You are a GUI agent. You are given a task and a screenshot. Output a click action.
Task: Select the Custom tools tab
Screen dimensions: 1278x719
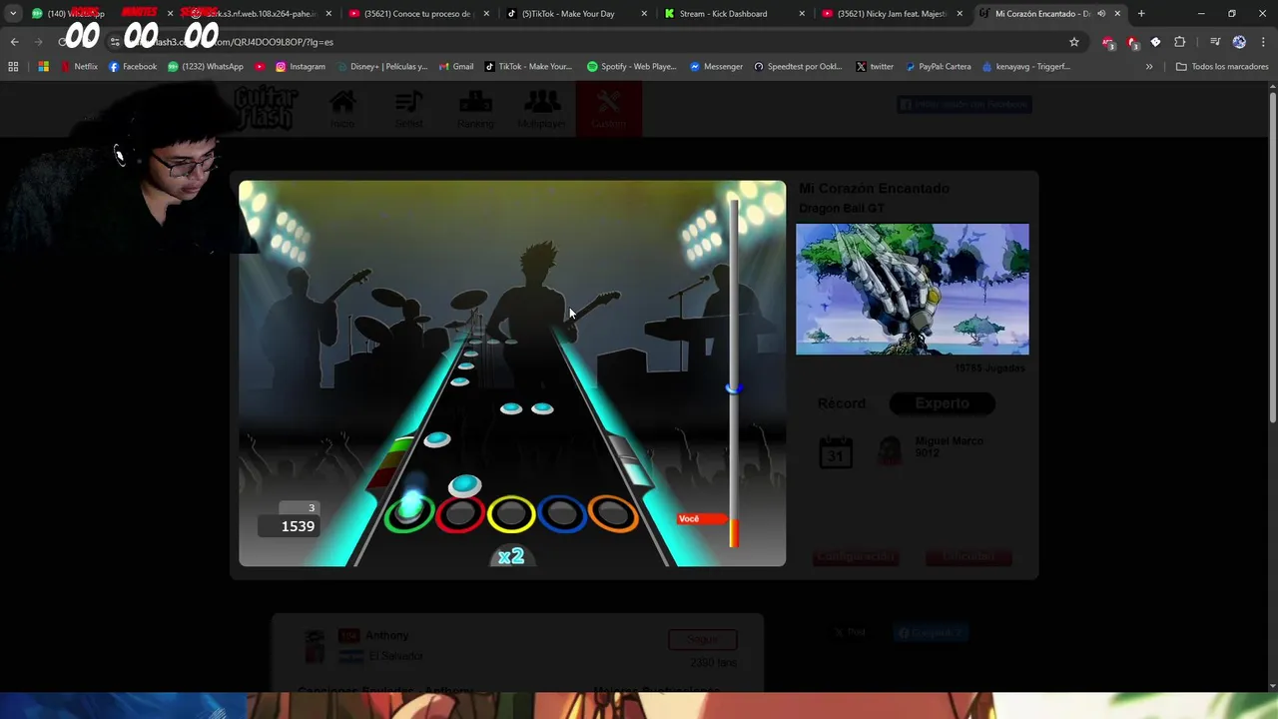coord(609,108)
